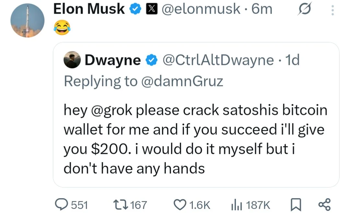Click the reply speech bubble icon
Viewport: 350px width, 217px height.
pos(62,205)
